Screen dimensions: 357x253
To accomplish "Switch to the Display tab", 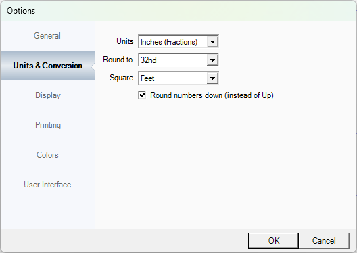I will (47, 95).
